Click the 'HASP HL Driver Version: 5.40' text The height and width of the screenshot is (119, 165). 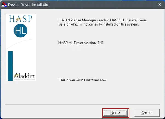click(81, 43)
